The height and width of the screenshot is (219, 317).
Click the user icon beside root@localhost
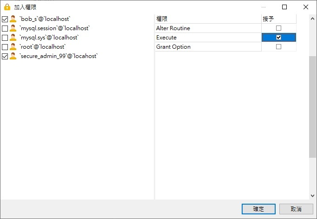pos(13,47)
